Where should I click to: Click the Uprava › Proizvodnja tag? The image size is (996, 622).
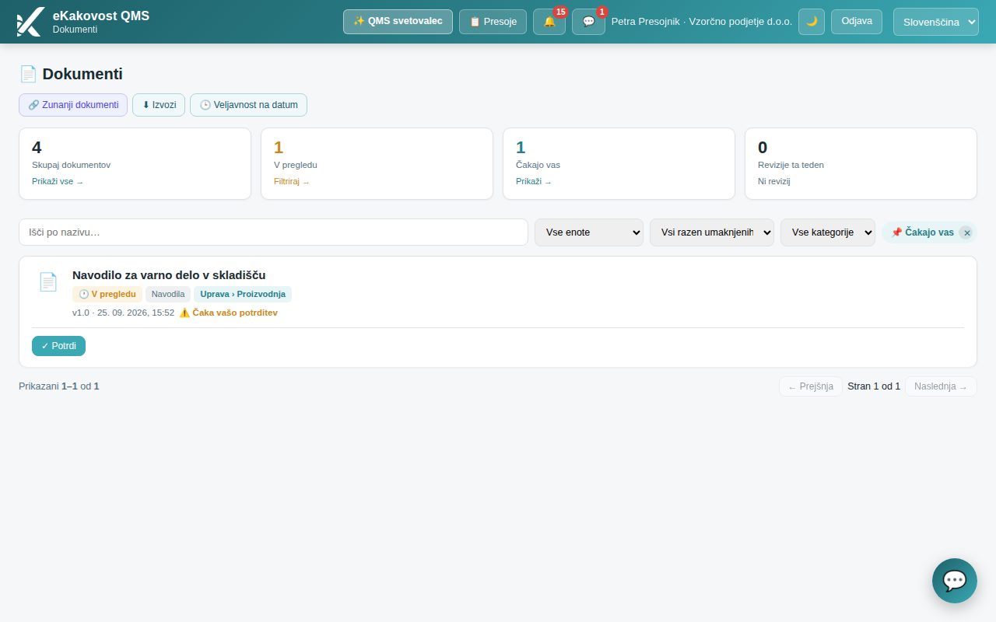[243, 294]
